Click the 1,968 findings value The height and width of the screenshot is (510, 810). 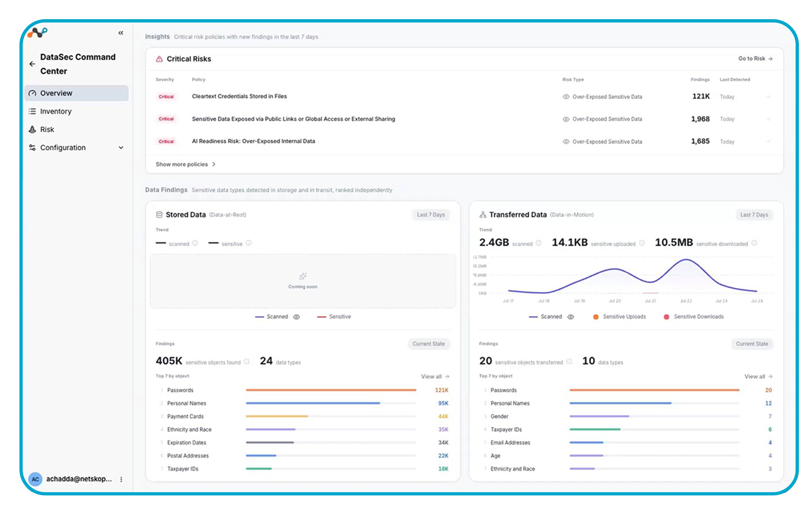[x=700, y=119]
